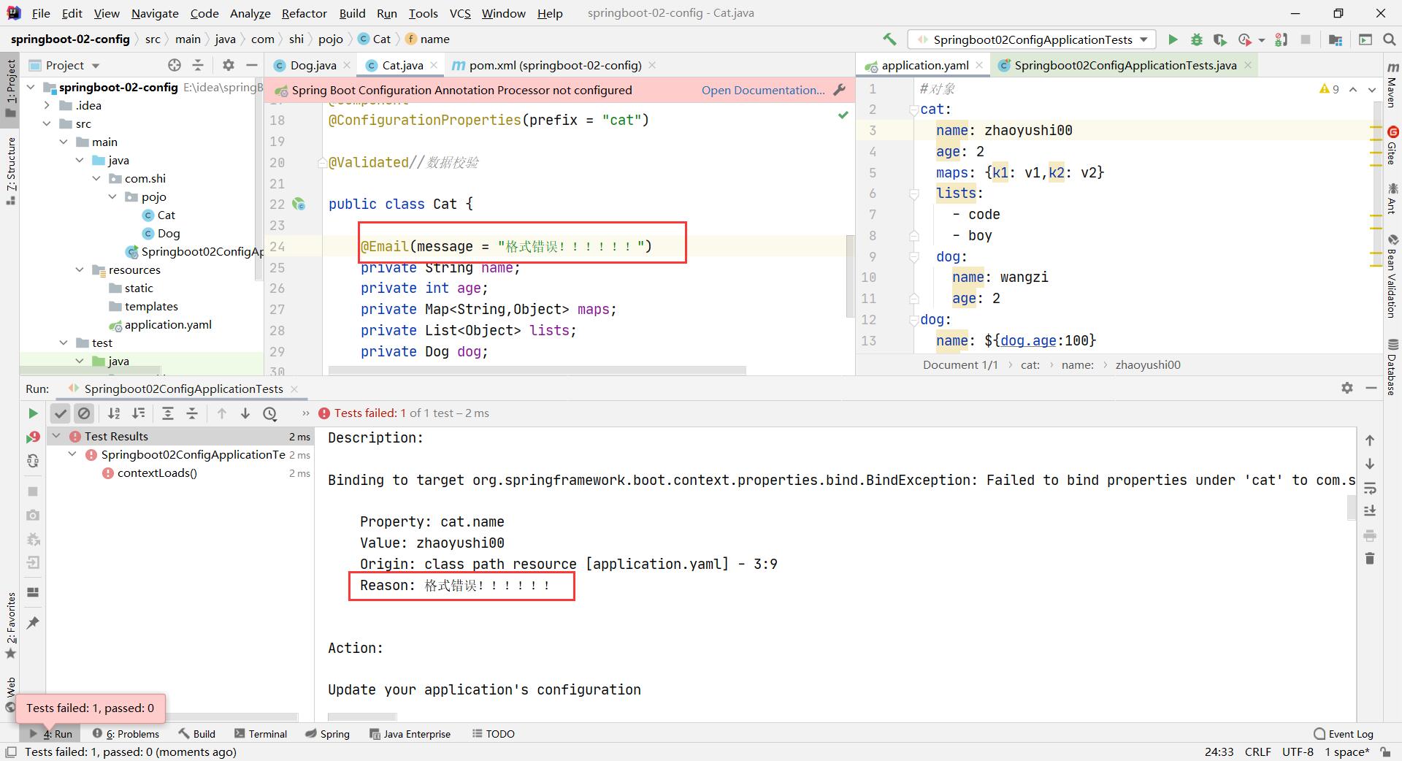Screen dimensions: 1402x761
Task: Open Project Structure icon in toolbar
Action: [x=1335, y=39]
